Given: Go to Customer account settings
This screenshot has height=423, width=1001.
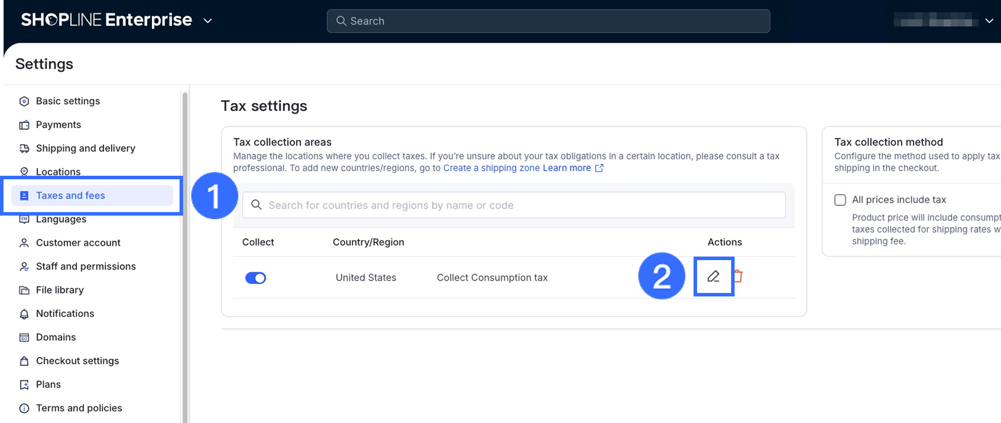Looking at the screenshot, I should pos(78,243).
